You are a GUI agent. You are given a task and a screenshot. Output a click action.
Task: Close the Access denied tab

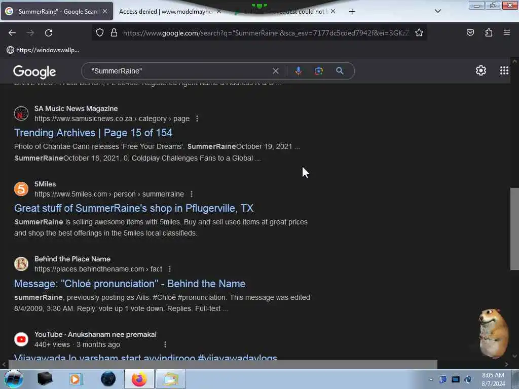[219, 12]
